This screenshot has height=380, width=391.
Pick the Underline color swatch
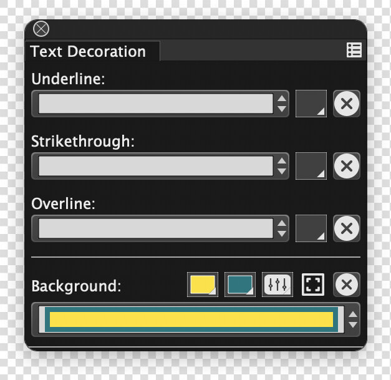click(311, 104)
